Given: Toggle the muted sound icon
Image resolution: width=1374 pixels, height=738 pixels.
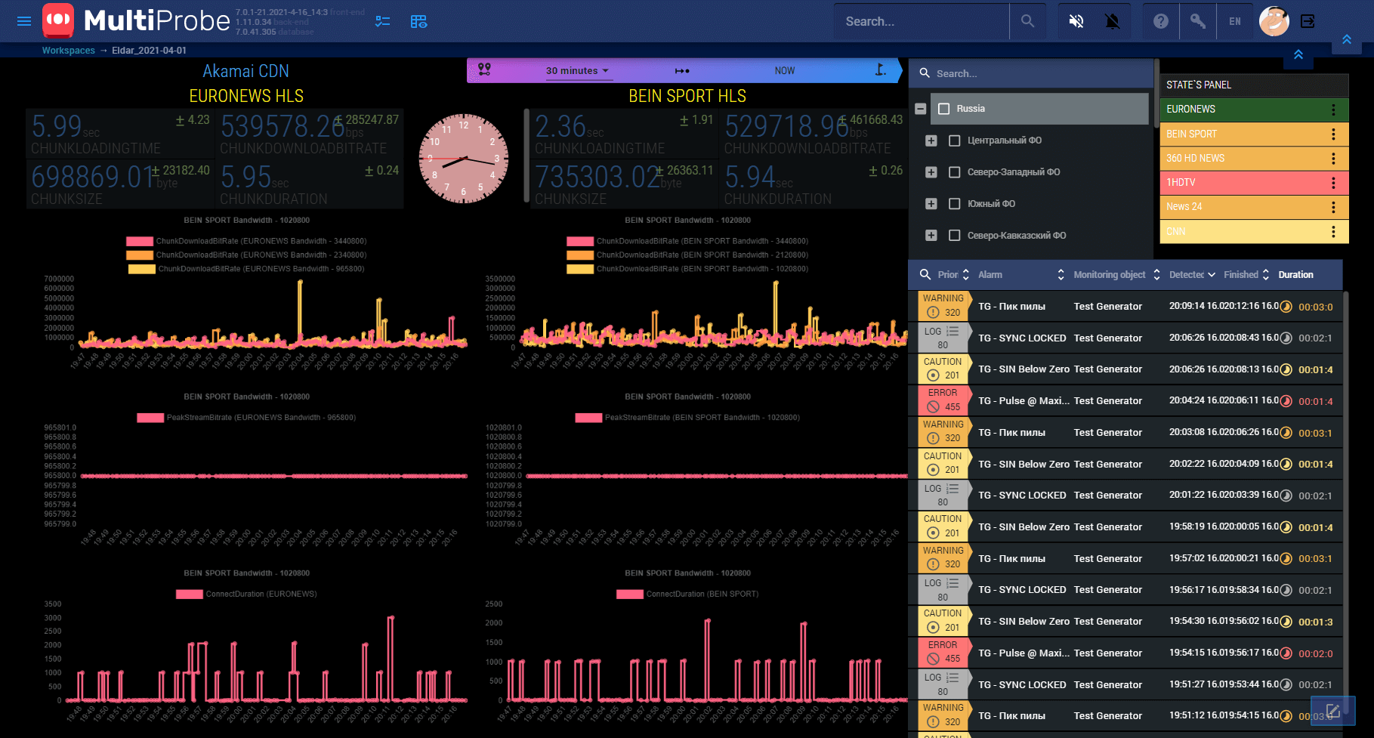Looking at the screenshot, I should (x=1076, y=21).
